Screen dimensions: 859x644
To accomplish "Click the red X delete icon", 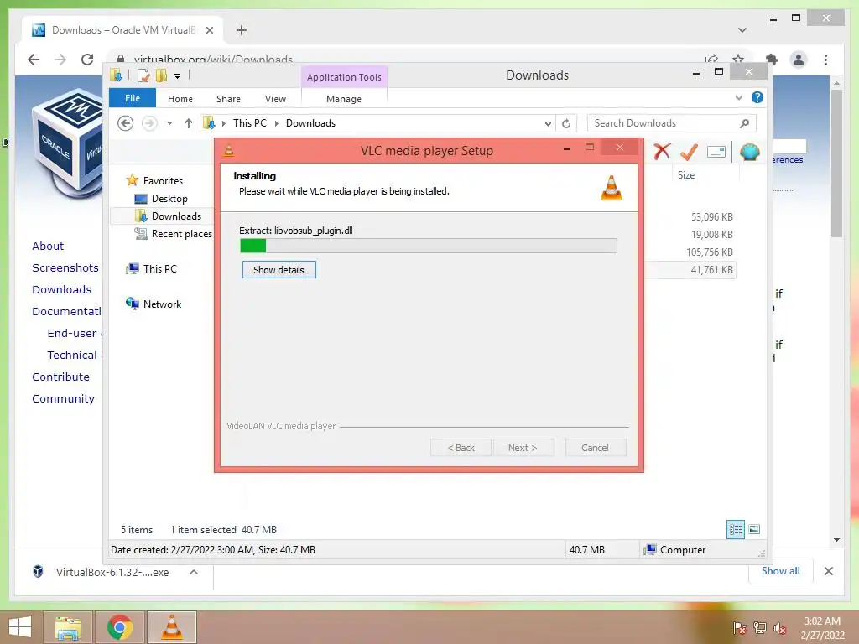I will tap(662, 151).
